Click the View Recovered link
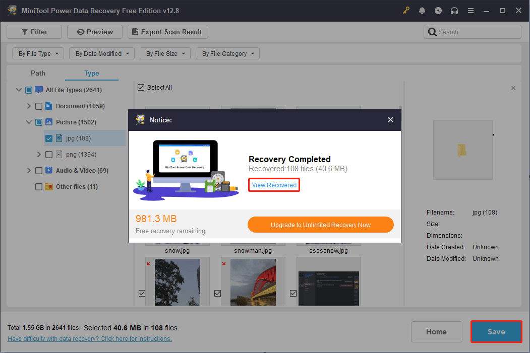 274,185
